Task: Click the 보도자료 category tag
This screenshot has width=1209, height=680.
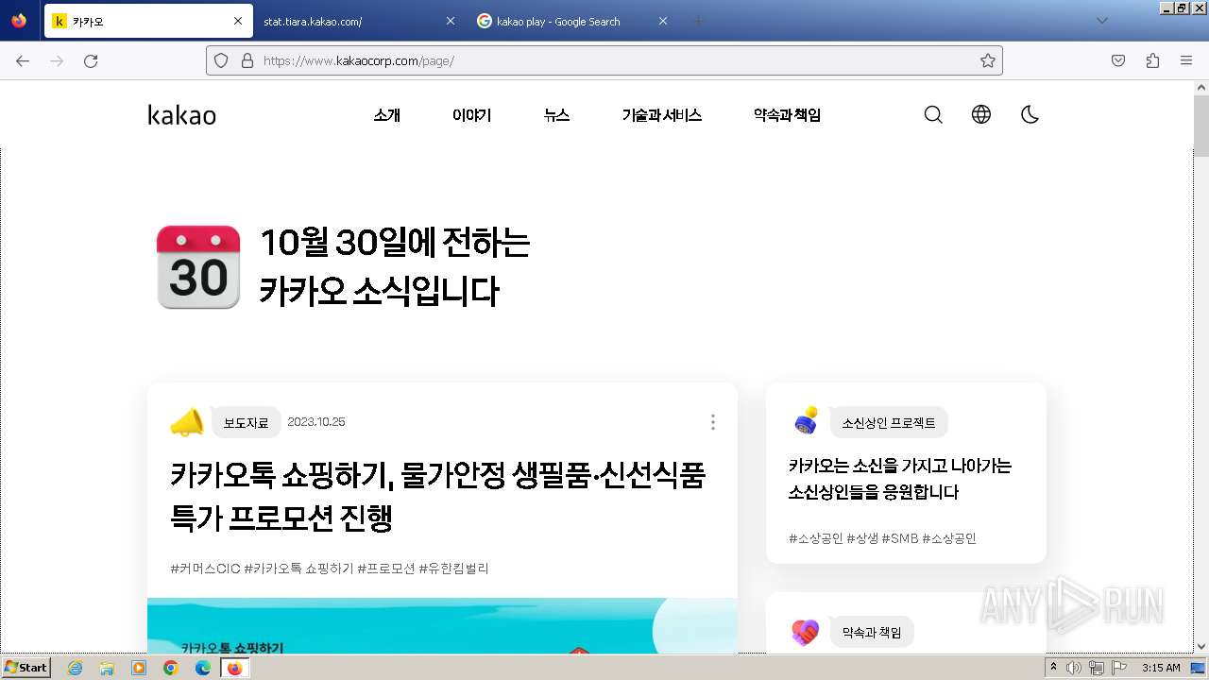Action: point(247,423)
